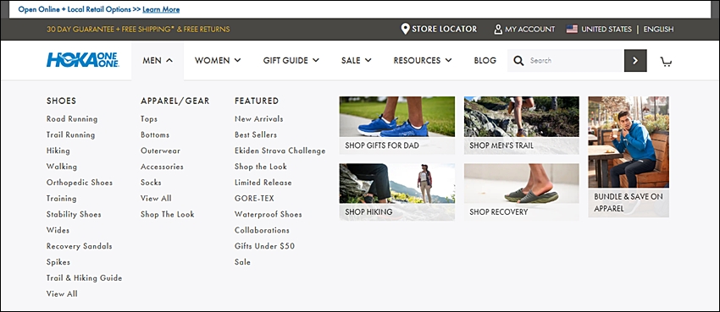Open Shop Men's Trail thumbnail
Viewport: 720px width, 312px height.
tap(521, 125)
